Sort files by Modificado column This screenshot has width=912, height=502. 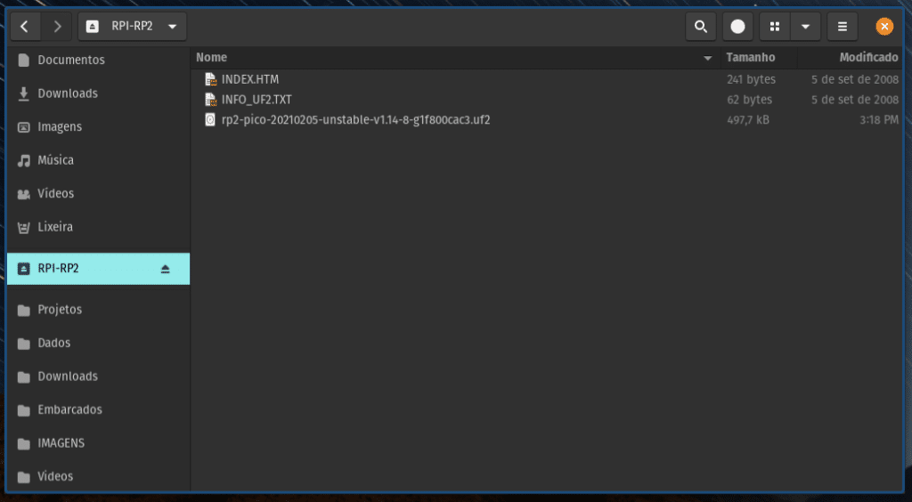[x=867, y=57]
